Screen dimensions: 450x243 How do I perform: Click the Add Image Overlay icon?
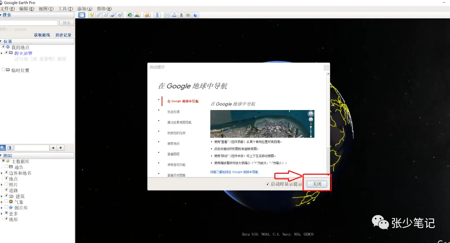click(x=113, y=15)
